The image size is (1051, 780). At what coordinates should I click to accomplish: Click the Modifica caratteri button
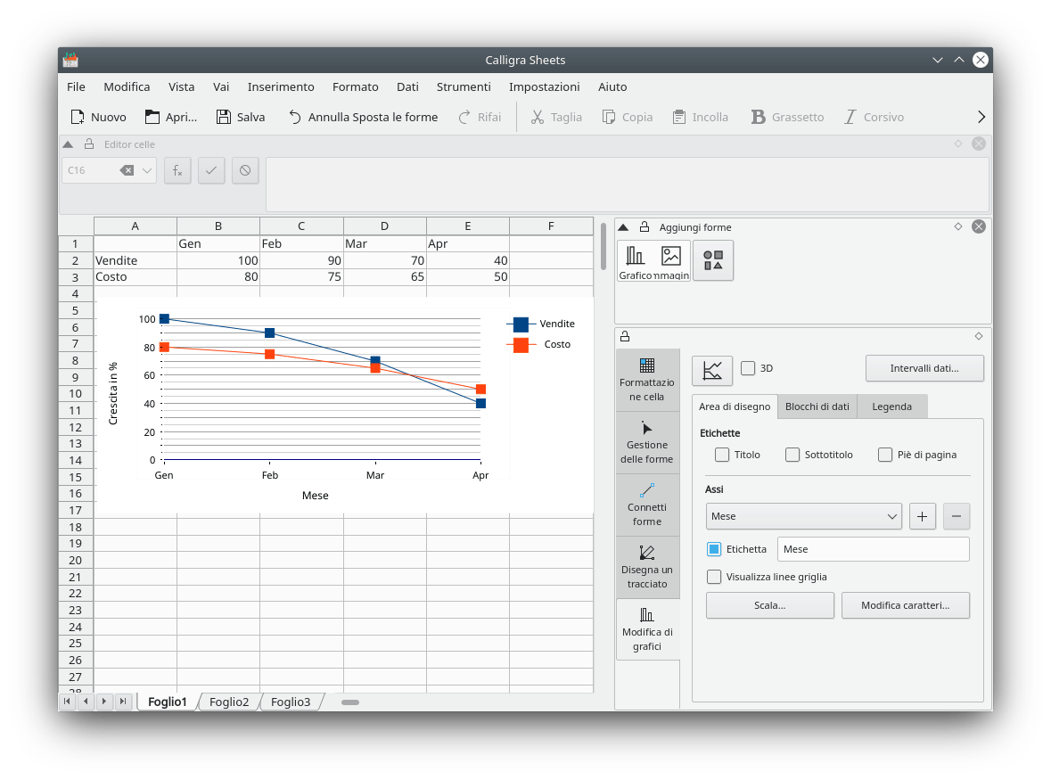point(905,605)
